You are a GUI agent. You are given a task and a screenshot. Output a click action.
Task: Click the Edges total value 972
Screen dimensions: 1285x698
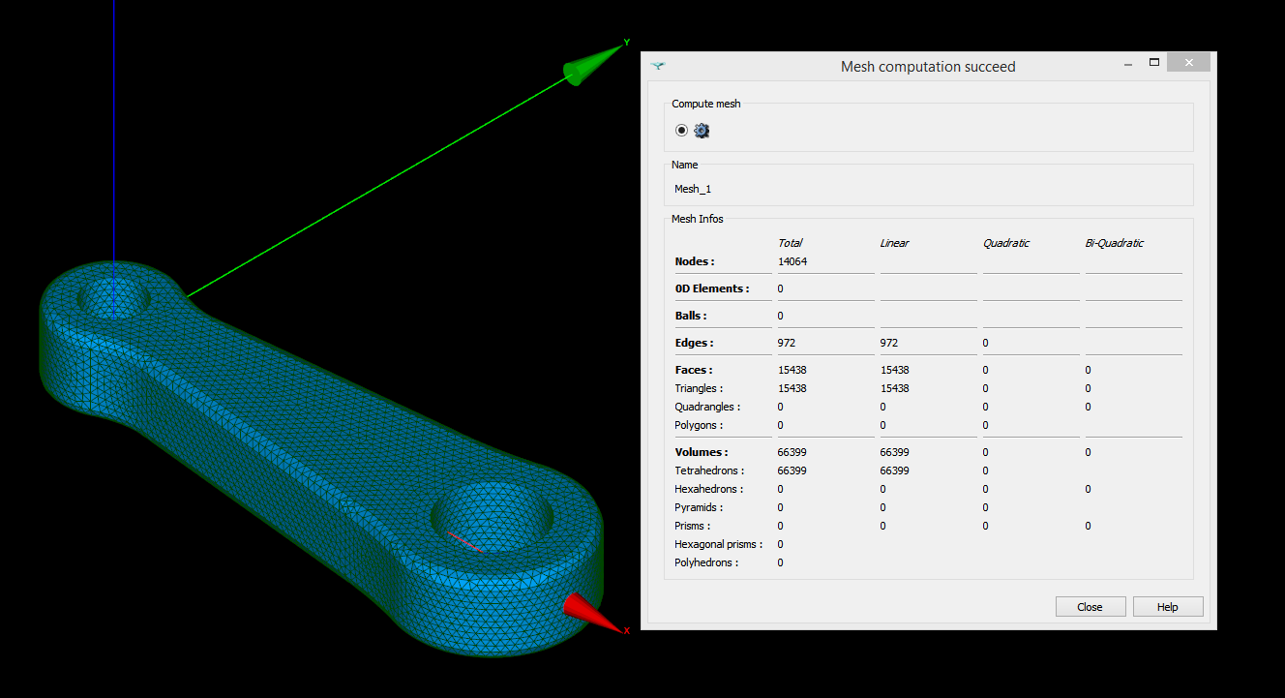tap(786, 343)
